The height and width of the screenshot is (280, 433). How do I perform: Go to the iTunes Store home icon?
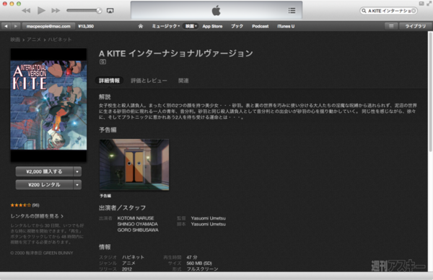[141, 26]
